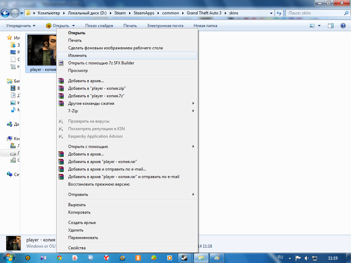The height and width of the screenshot is (263, 351).
Task: Select the Network icon in sidebar
Action: pos(9,174)
